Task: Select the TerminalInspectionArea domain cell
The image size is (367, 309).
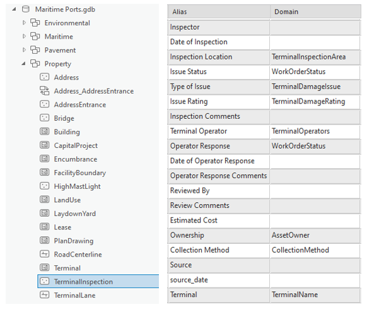Action: coord(315,57)
